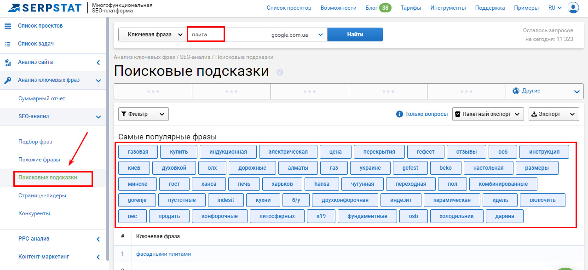Open Список проектов in top navigation
588x270 pixels.
[289, 8]
